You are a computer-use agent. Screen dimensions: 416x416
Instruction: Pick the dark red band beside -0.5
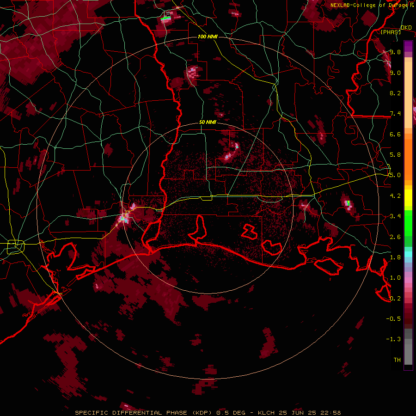point(408,316)
